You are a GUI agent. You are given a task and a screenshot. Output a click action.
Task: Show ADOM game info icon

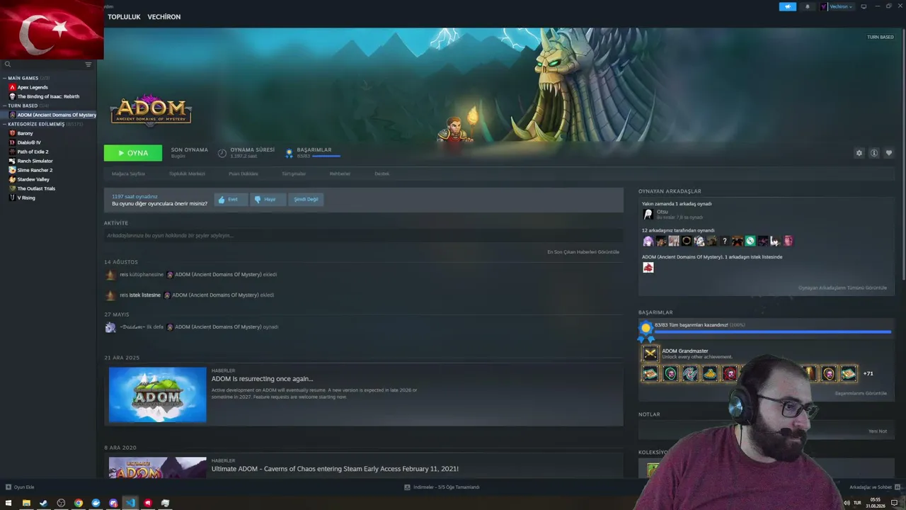[874, 153]
